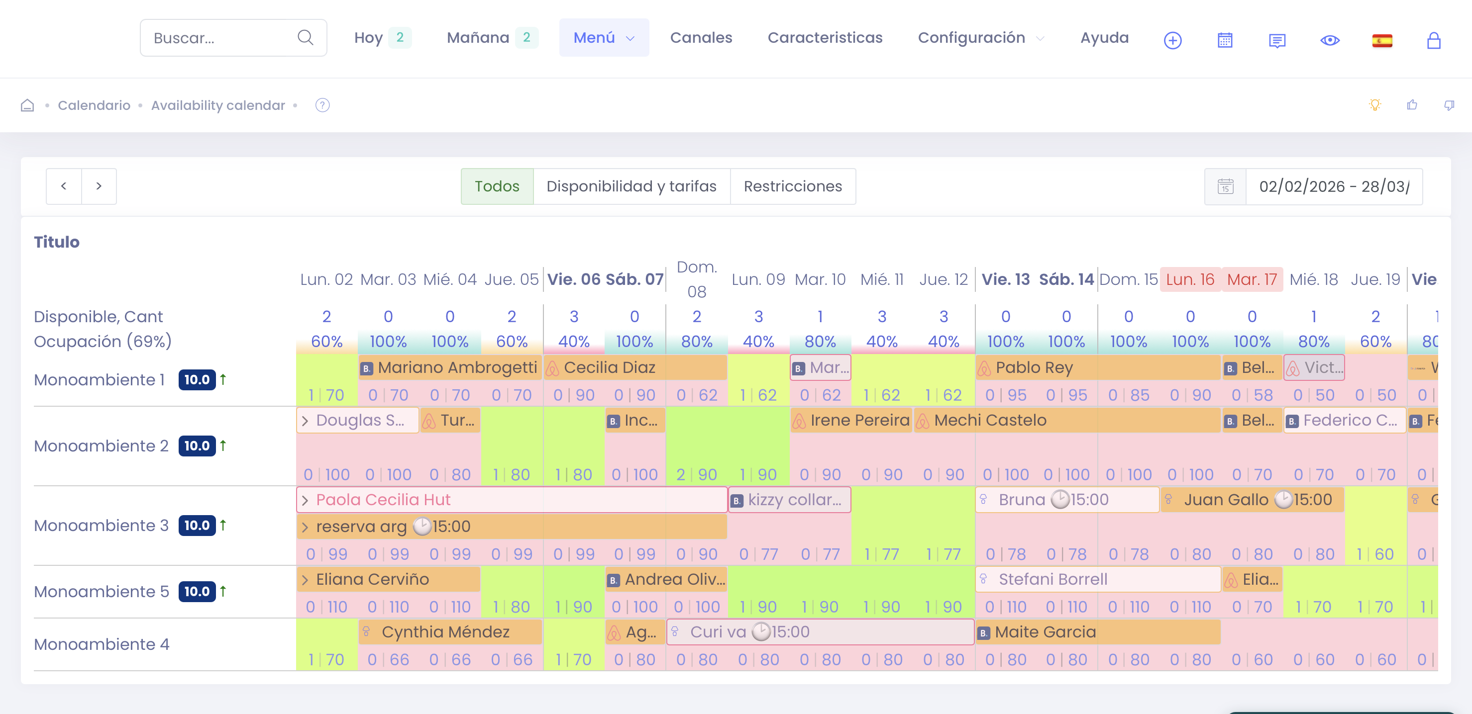Go to home via breadcrumb house icon
This screenshot has width=1472, height=714.
(x=27, y=105)
